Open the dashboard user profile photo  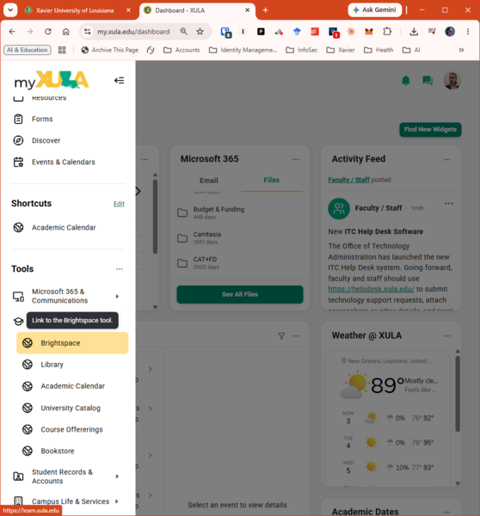[x=452, y=80]
